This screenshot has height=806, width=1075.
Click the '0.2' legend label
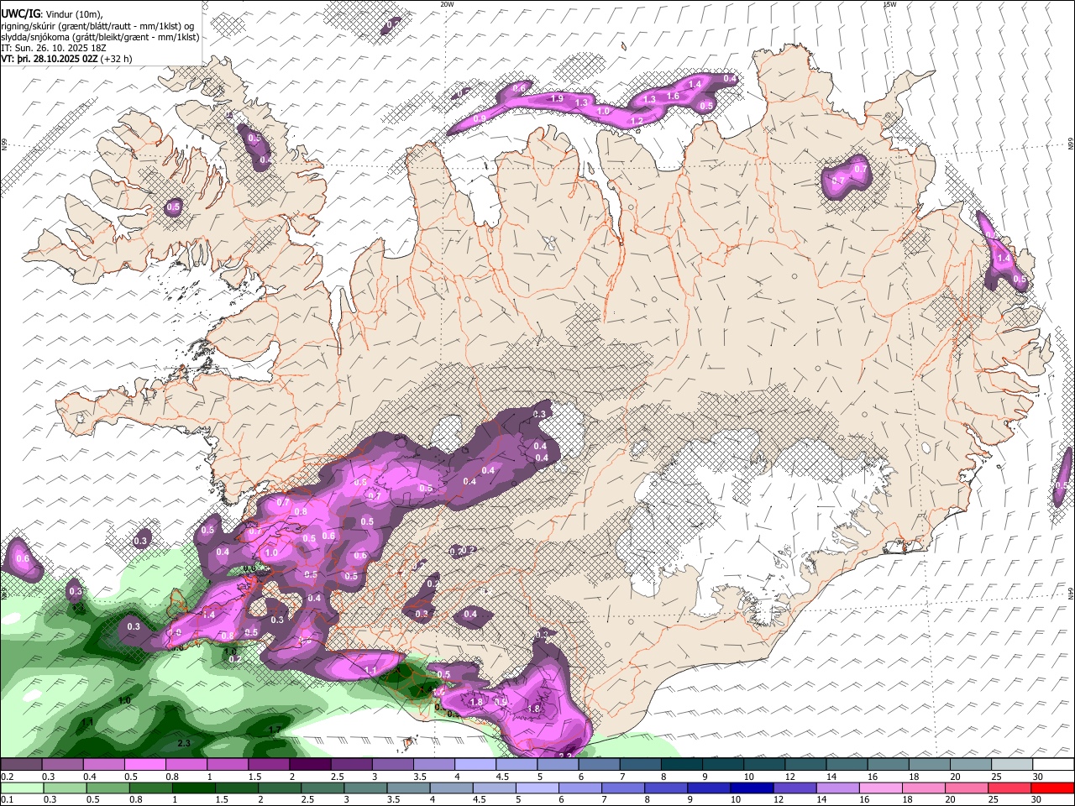point(8,777)
